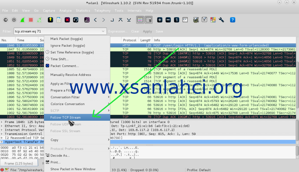Close the capture file (red X icon)

pyautogui.click(x=67, y=20)
